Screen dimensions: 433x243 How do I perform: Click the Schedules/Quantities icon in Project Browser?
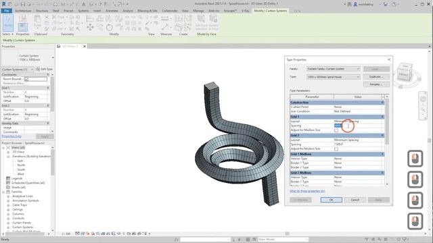tap(8, 183)
